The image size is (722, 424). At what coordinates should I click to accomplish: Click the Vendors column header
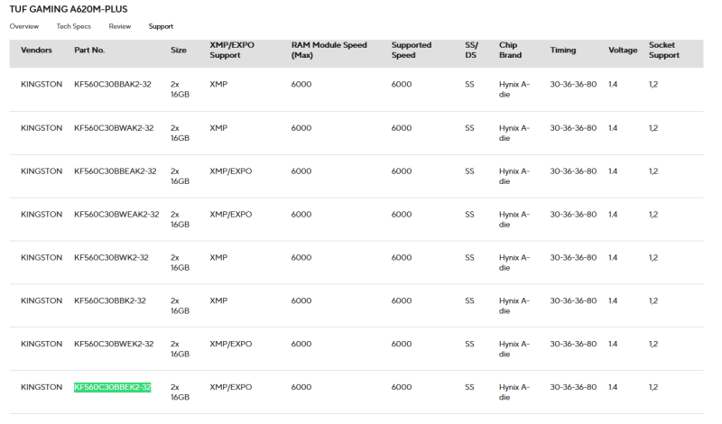(36, 51)
